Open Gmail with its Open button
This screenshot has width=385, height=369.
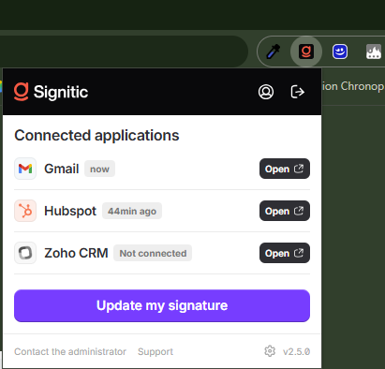pyautogui.click(x=285, y=169)
